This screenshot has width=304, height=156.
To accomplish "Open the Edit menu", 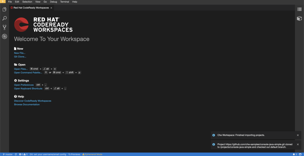I will tap(17, 2).
